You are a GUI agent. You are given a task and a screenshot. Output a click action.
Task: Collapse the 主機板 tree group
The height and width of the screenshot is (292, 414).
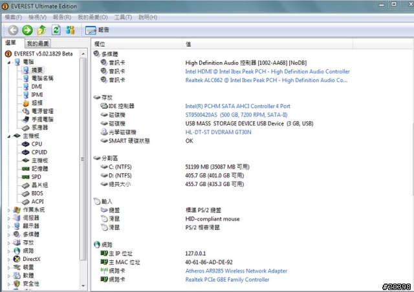(x=9, y=136)
